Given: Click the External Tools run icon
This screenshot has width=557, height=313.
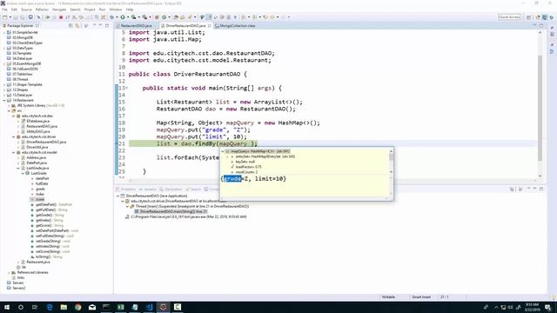Looking at the screenshot, I should (144, 17).
